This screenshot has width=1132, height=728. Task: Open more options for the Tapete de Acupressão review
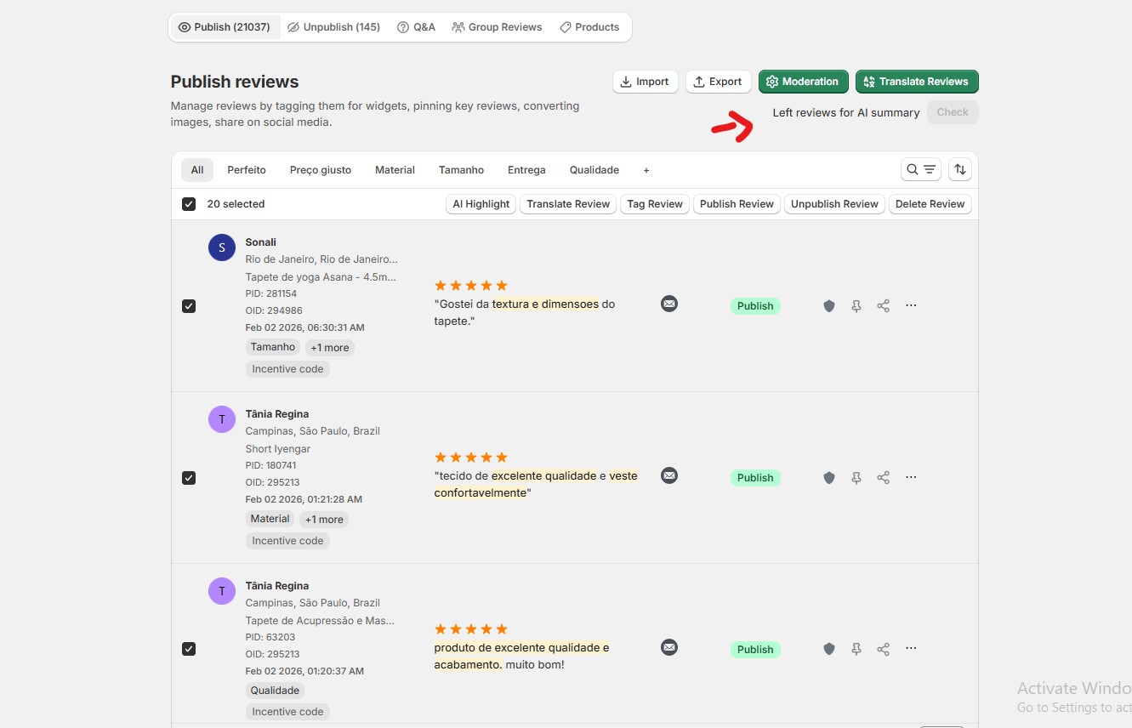911,649
